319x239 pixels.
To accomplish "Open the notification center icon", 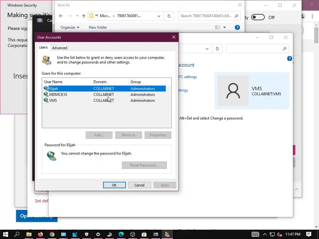I will pos(309,234).
